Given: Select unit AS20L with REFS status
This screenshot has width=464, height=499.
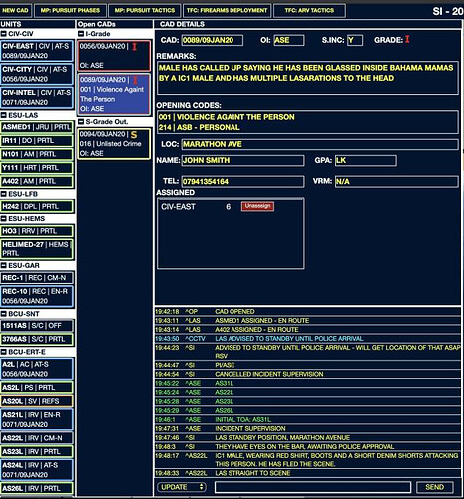Looking at the screenshot, I should click(37, 401).
